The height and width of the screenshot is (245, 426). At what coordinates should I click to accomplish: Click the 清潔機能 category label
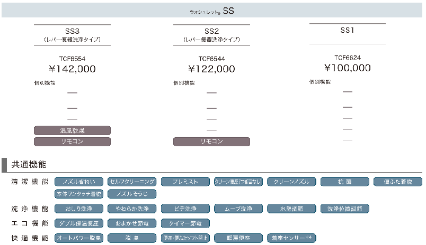tap(30, 182)
